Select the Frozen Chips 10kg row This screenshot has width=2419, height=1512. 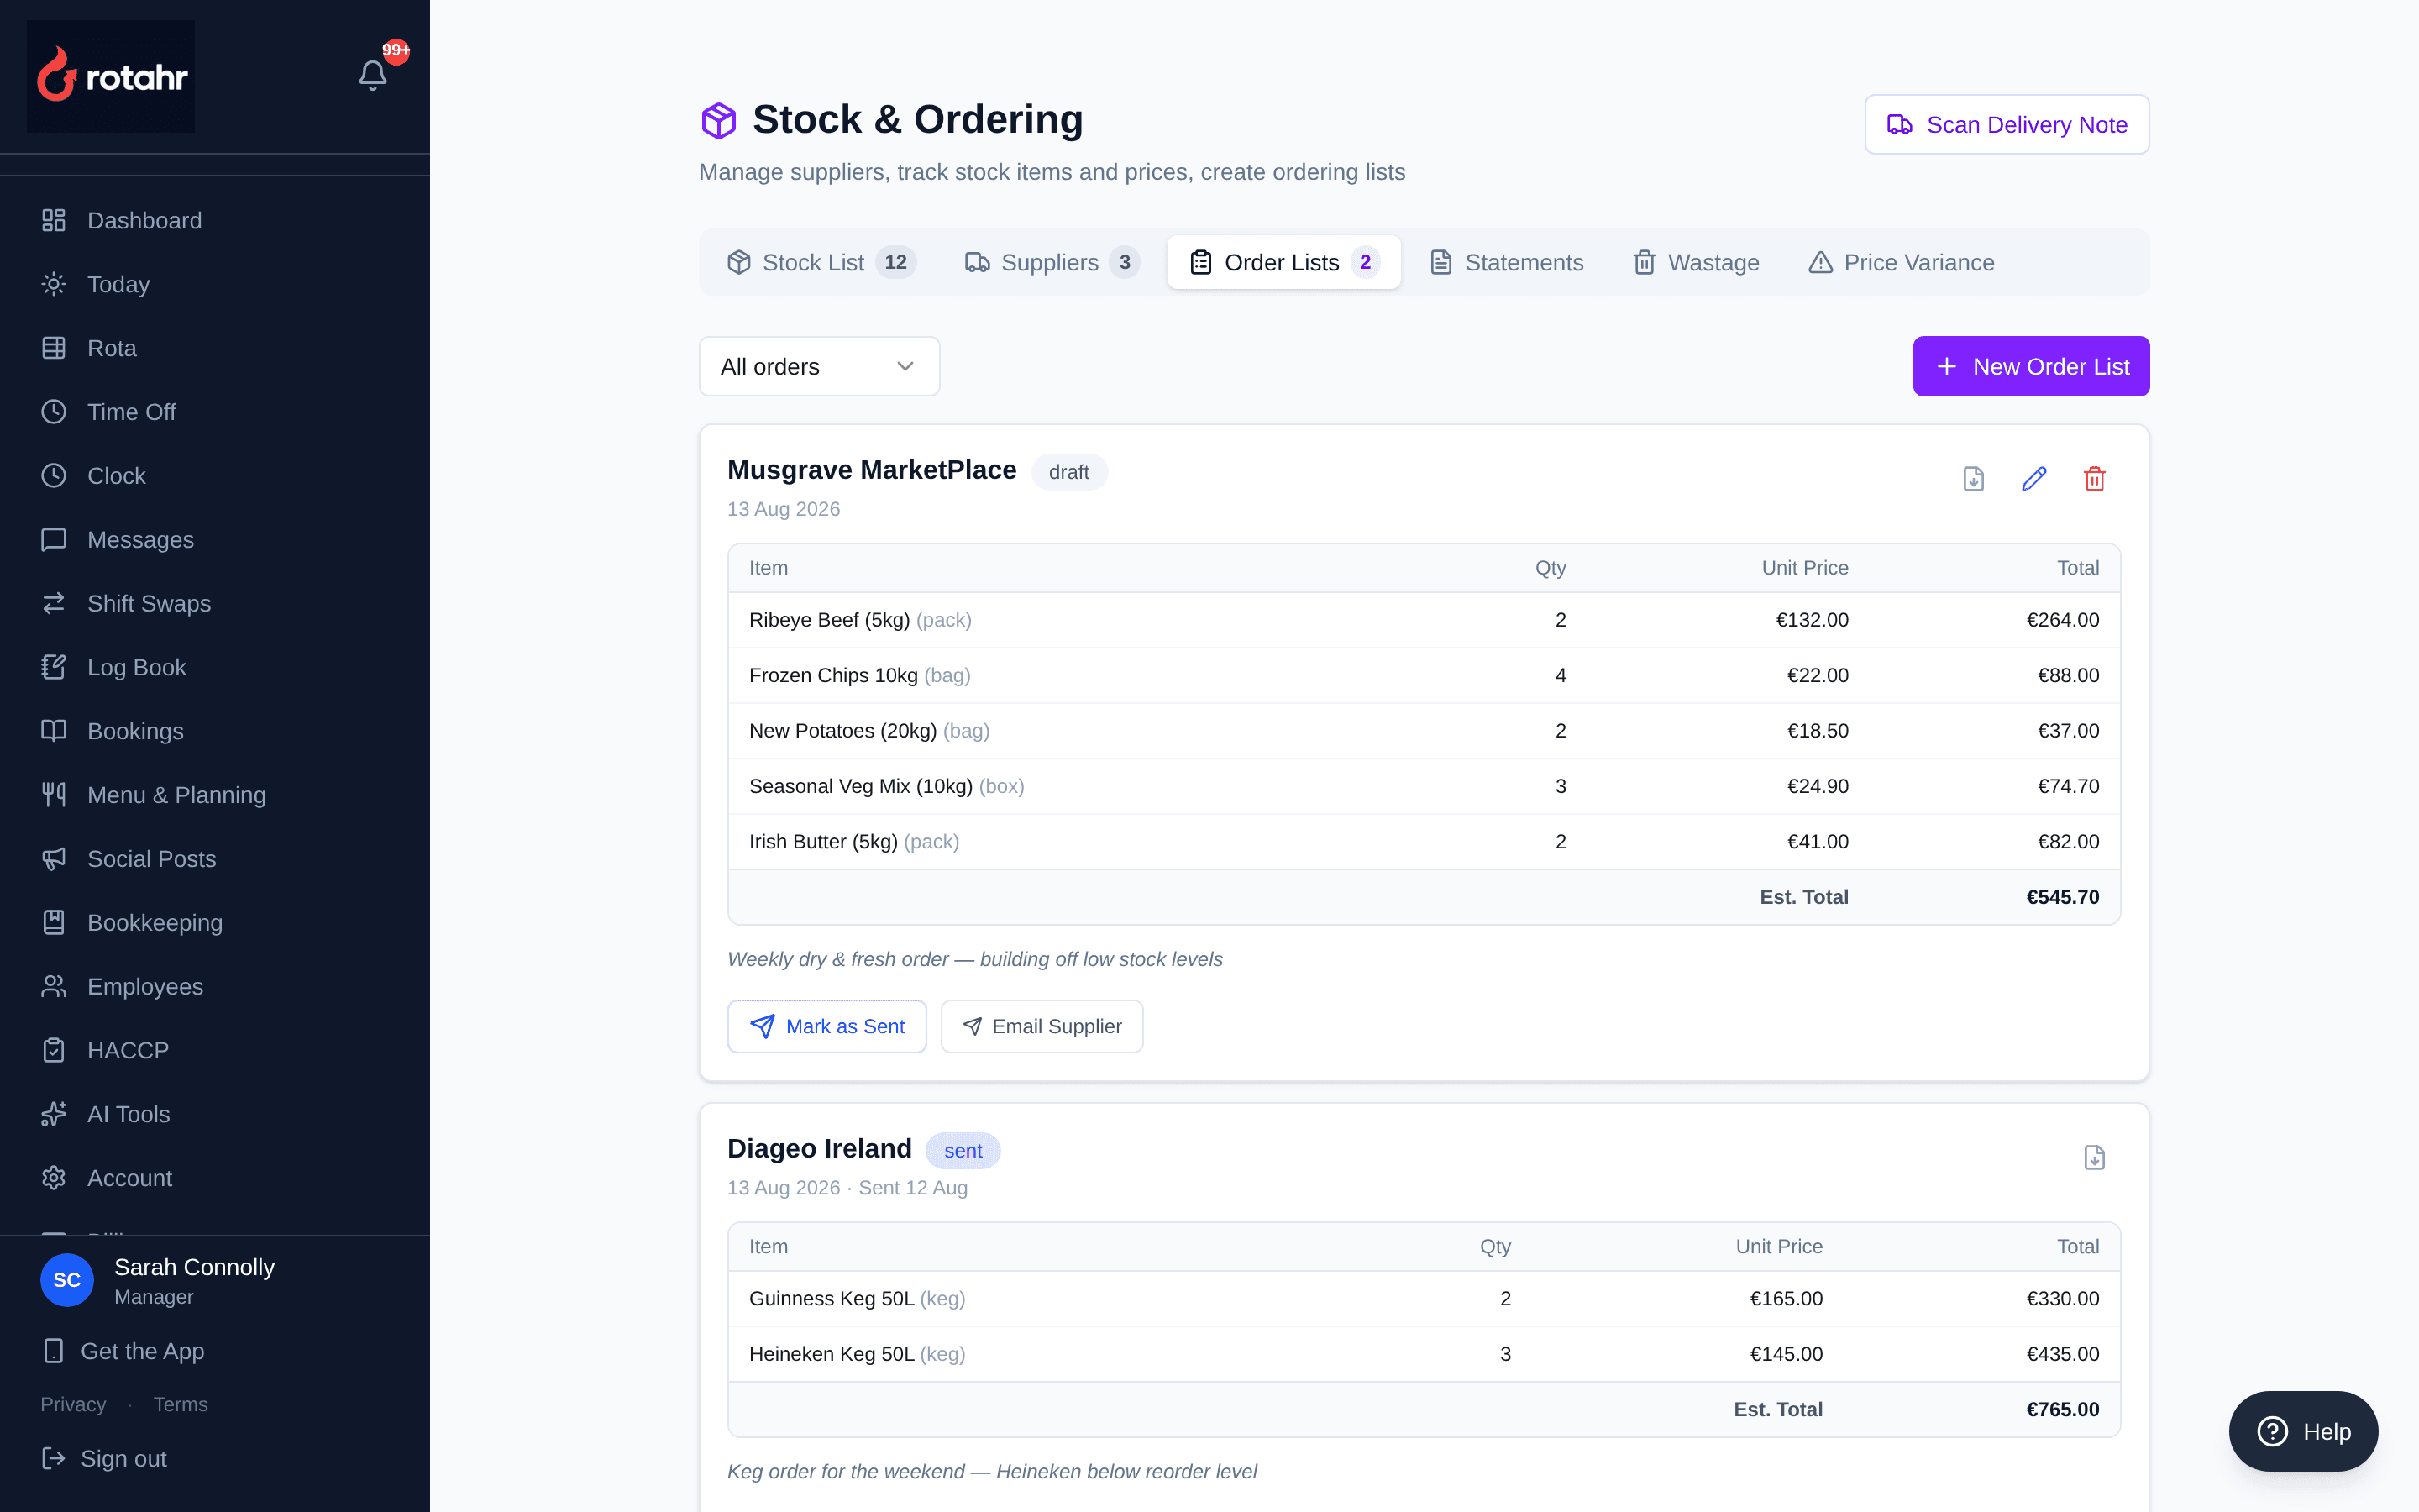[x=1424, y=675]
